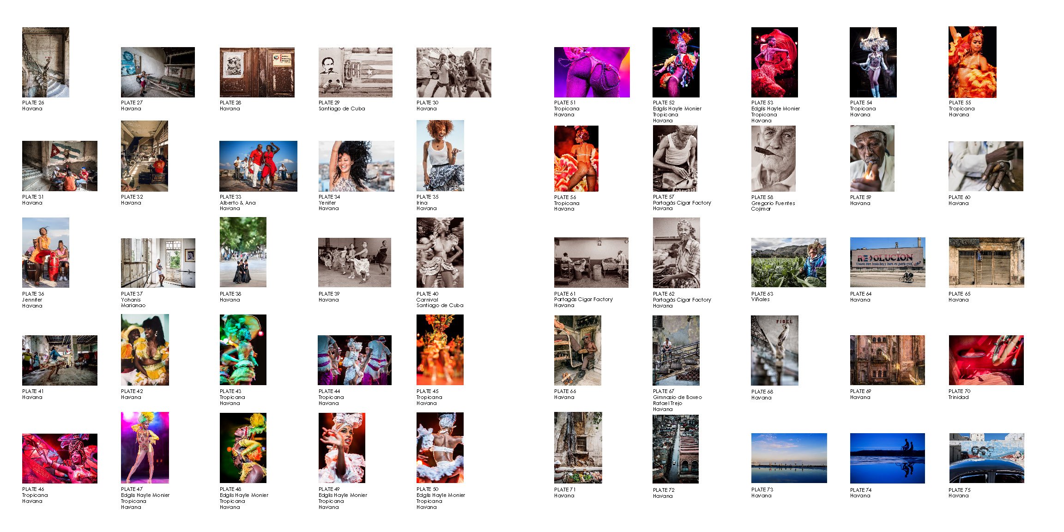The width and height of the screenshot is (1064, 532).
Task: Open the Plate 36 Jennifer thumbnail
Action: [46, 253]
